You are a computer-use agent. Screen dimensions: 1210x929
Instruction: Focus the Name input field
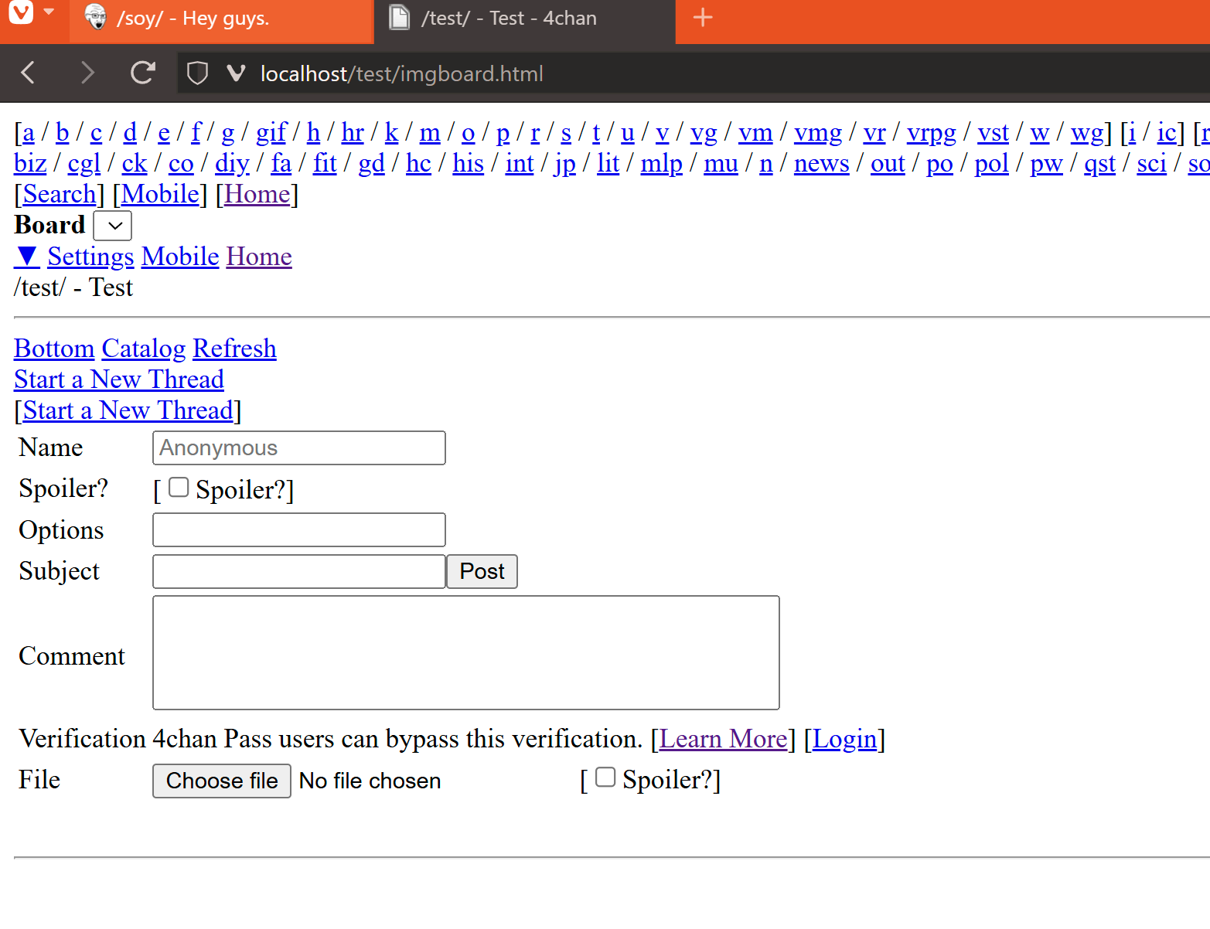click(x=298, y=448)
